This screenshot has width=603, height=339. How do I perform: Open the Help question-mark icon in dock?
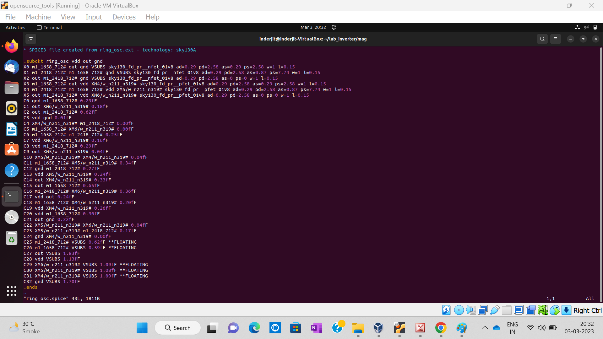click(x=12, y=170)
